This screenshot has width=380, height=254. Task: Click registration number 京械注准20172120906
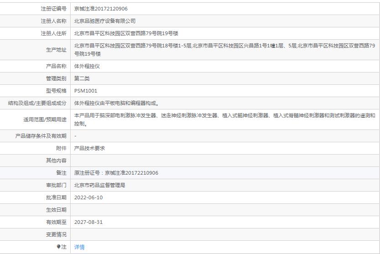coord(101,9)
